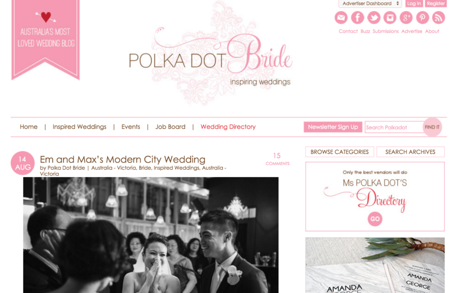Screen dimensions: 454x293
Task: Click the Log In button
Action: 414,4
